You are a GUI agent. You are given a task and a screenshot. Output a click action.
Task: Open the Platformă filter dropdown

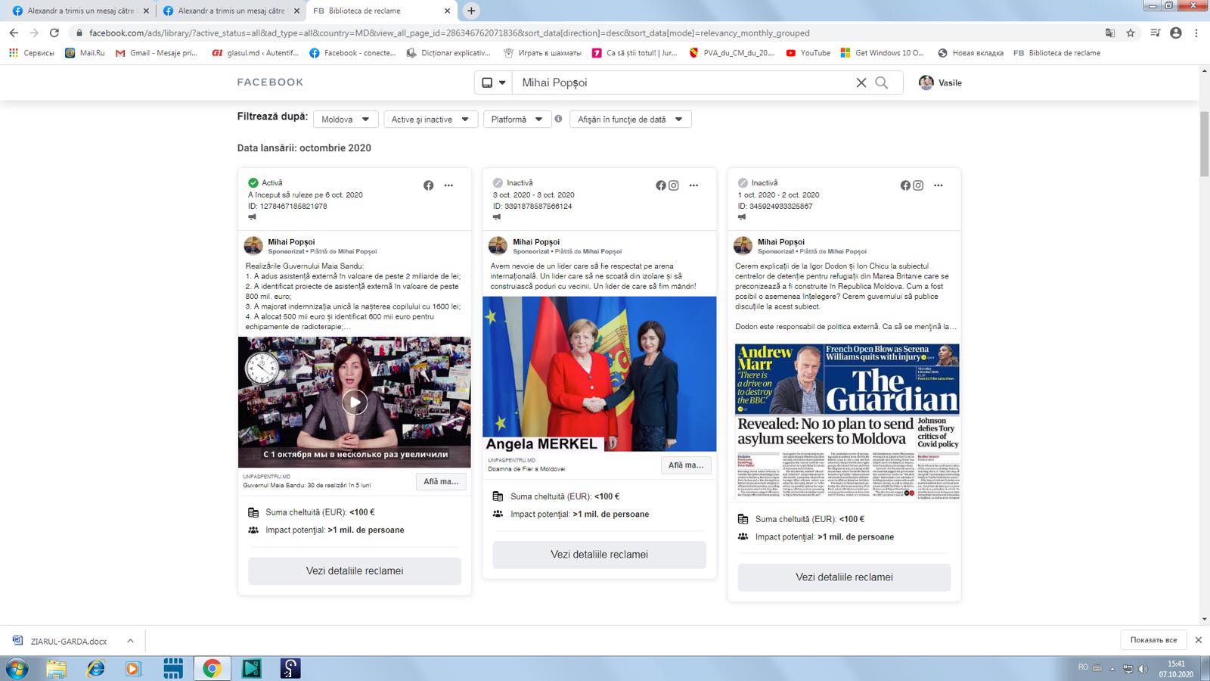pyautogui.click(x=517, y=120)
